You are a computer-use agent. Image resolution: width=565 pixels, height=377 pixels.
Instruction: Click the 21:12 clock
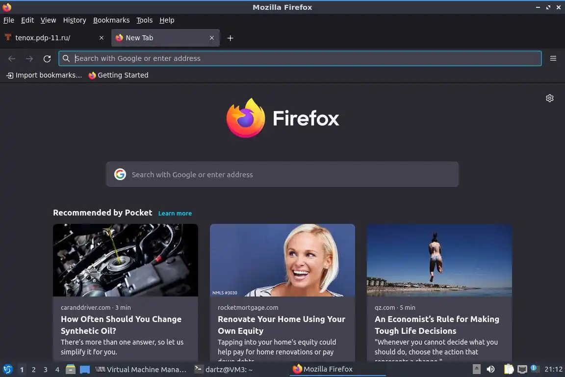[553, 369]
